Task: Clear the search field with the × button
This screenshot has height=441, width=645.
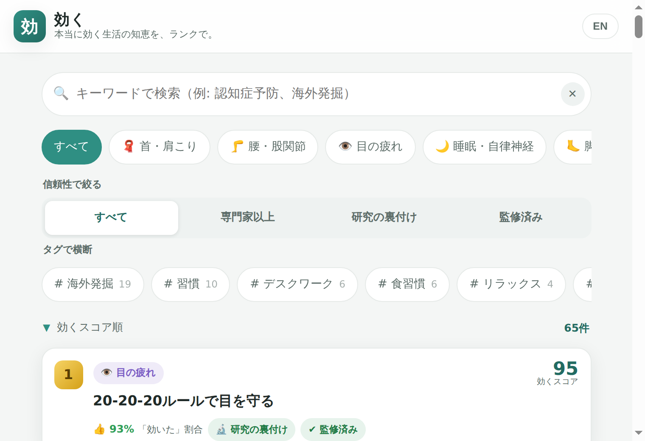Action: point(572,94)
